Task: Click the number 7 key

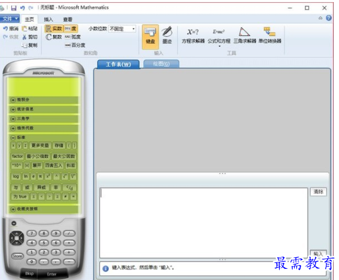Action: click(32, 233)
